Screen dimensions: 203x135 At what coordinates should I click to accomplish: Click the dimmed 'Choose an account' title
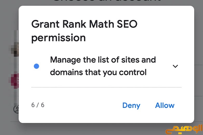pyautogui.click(x=107, y=1)
